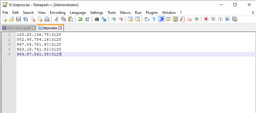Toggle file monitoring eye icon
The image size is (256, 113).
pos(197,19)
